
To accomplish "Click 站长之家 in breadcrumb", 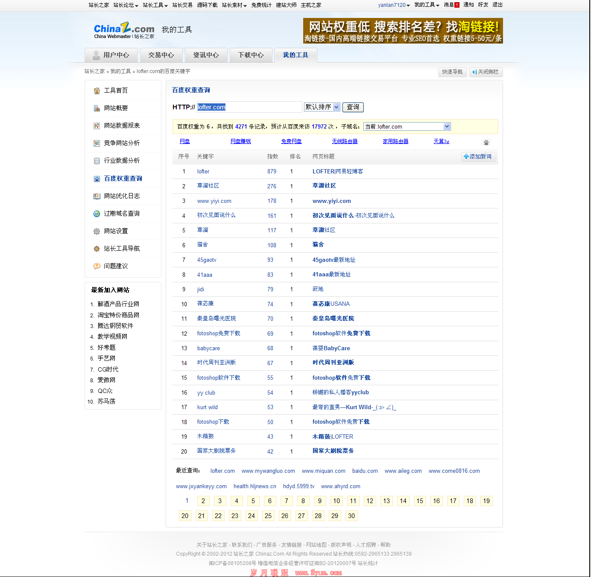I will 94,71.
